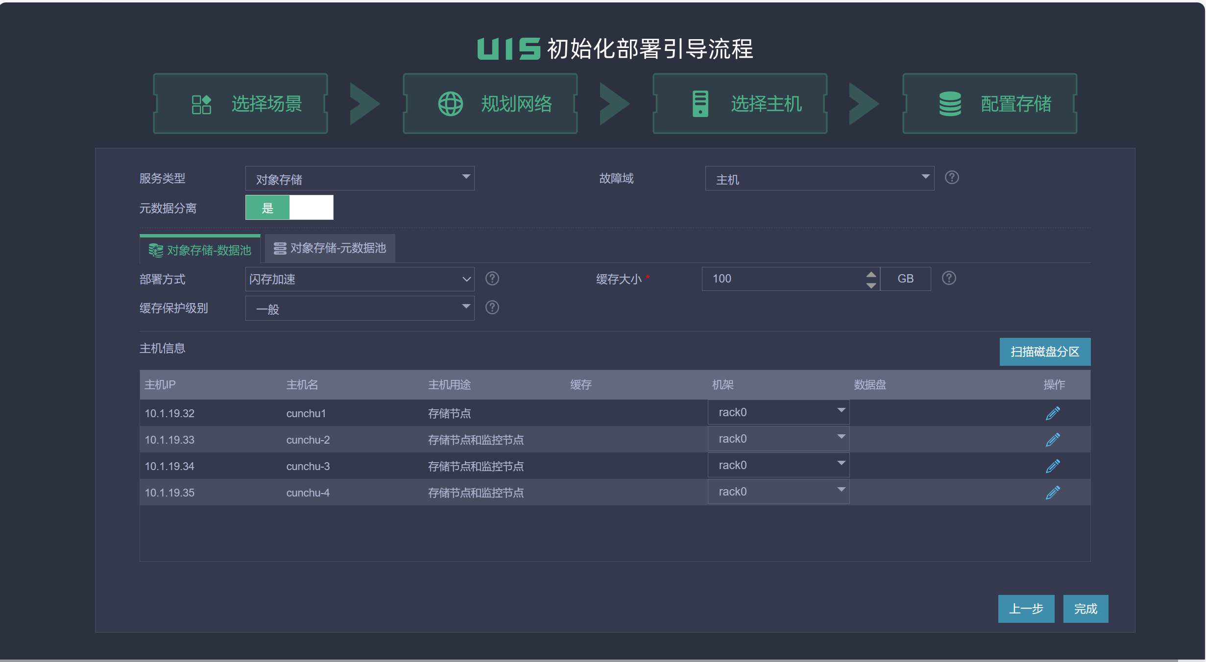The image size is (1206, 662).
Task: Click help icon next to 故障域 dropdown
Action: click(951, 177)
